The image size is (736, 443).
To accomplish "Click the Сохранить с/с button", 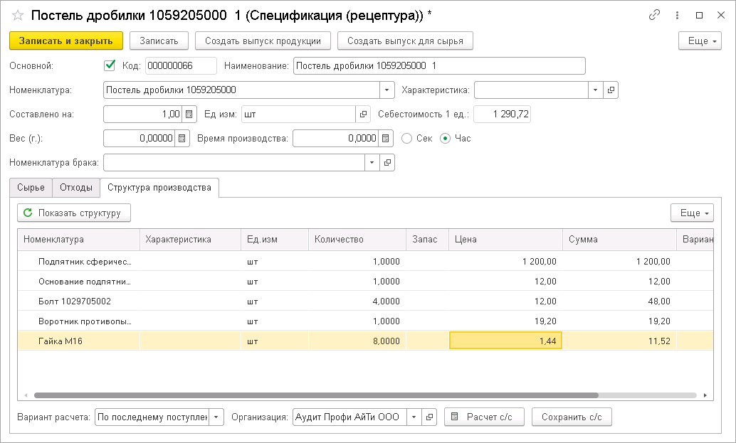I will click(x=572, y=417).
